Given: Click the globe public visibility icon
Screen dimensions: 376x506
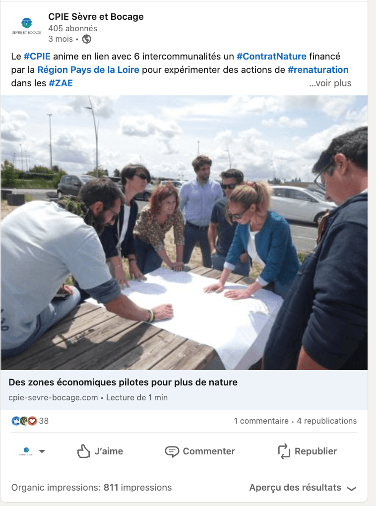Looking at the screenshot, I should 86,39.
